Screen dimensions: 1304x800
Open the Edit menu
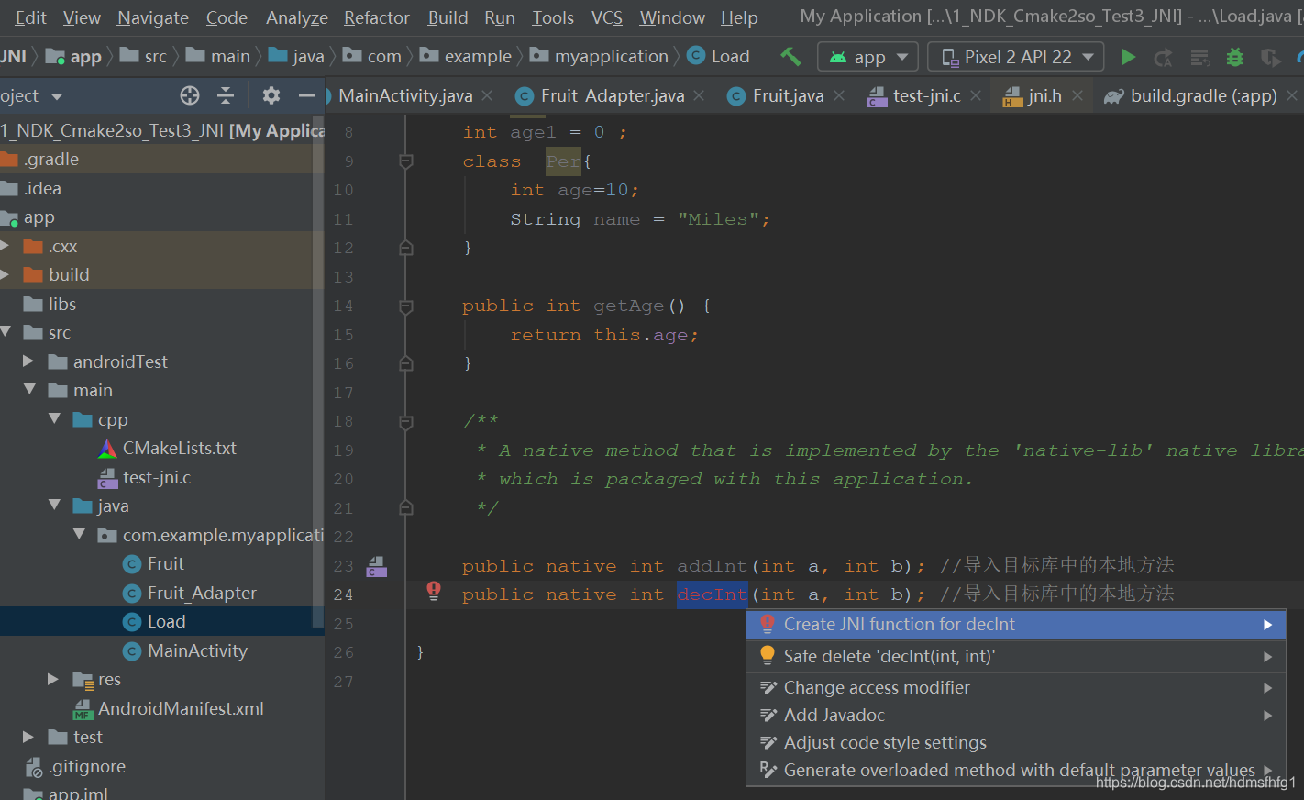pos(30,17)
